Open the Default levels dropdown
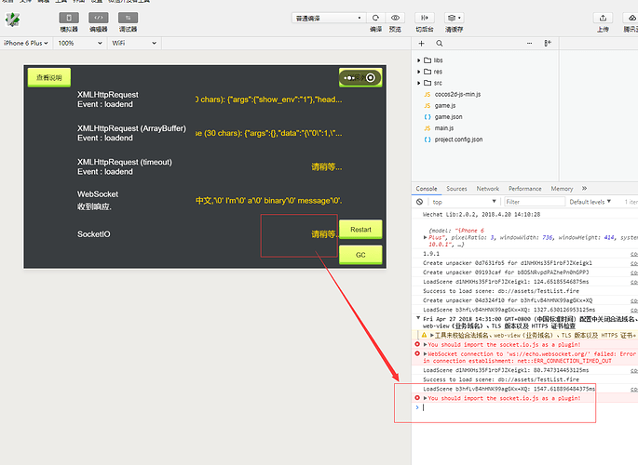The width and height of the screenshot is (638, 465). [x=590, y=202]
